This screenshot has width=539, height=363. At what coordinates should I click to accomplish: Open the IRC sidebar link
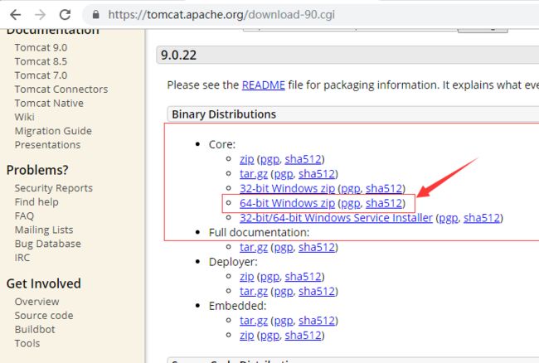coord(22,258)
